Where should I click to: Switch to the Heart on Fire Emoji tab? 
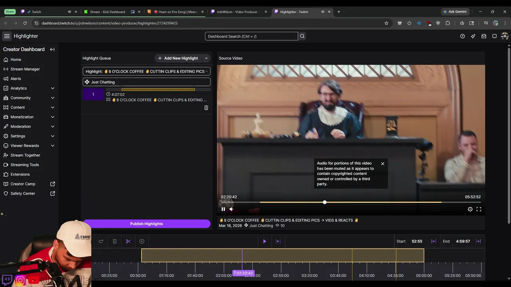pos(176,12)
